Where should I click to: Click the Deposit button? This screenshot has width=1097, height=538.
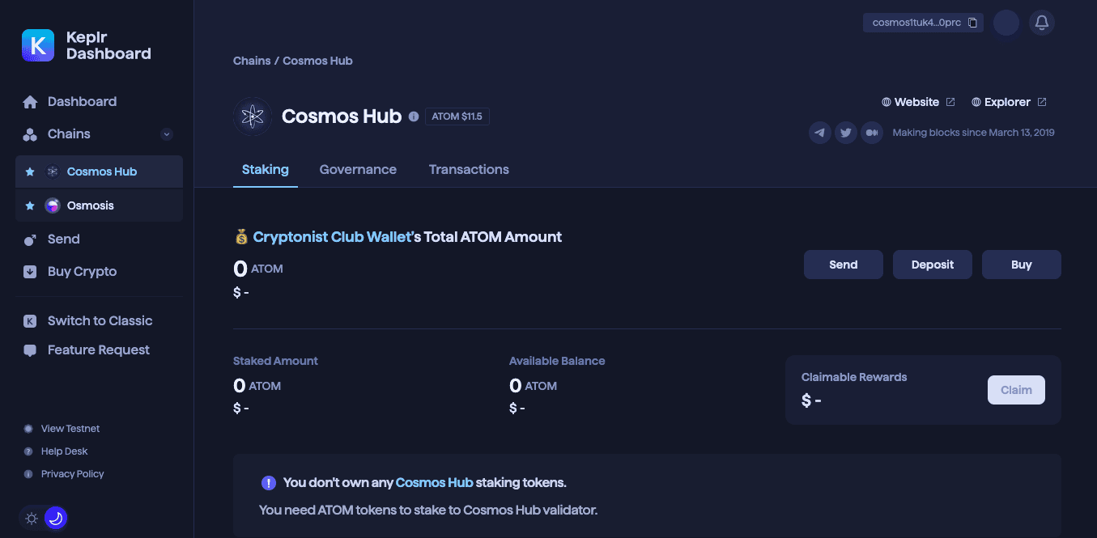tap(933, 265)
